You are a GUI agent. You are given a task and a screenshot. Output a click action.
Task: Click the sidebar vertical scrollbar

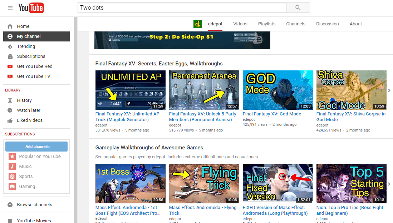[x=76, y=120]
